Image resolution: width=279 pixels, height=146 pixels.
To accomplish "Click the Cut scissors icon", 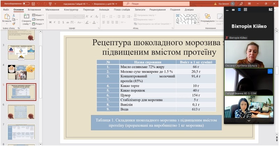I will pyautogui.click(x=14, y=15).
